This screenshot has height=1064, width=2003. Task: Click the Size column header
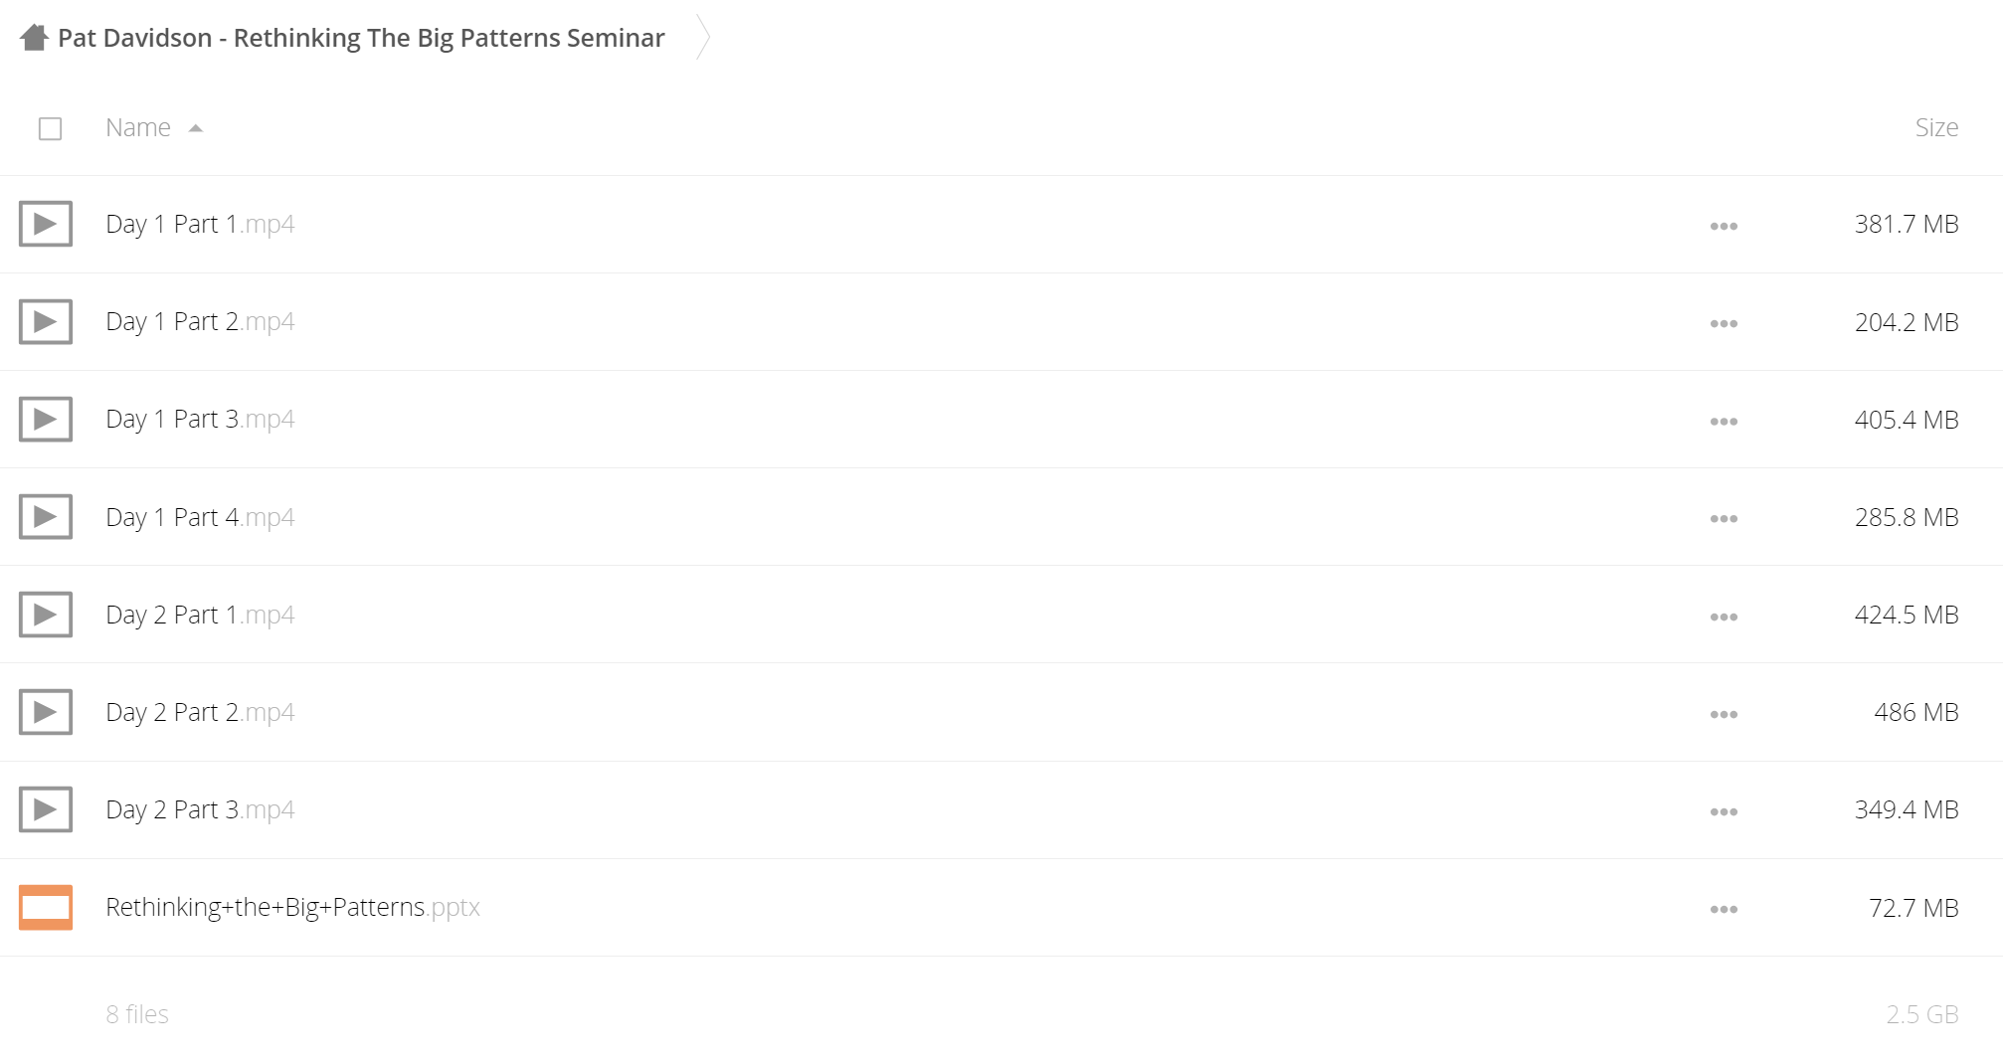coord(1936,127)
